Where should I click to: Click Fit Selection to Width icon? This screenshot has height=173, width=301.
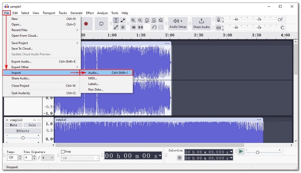point(147,21)
